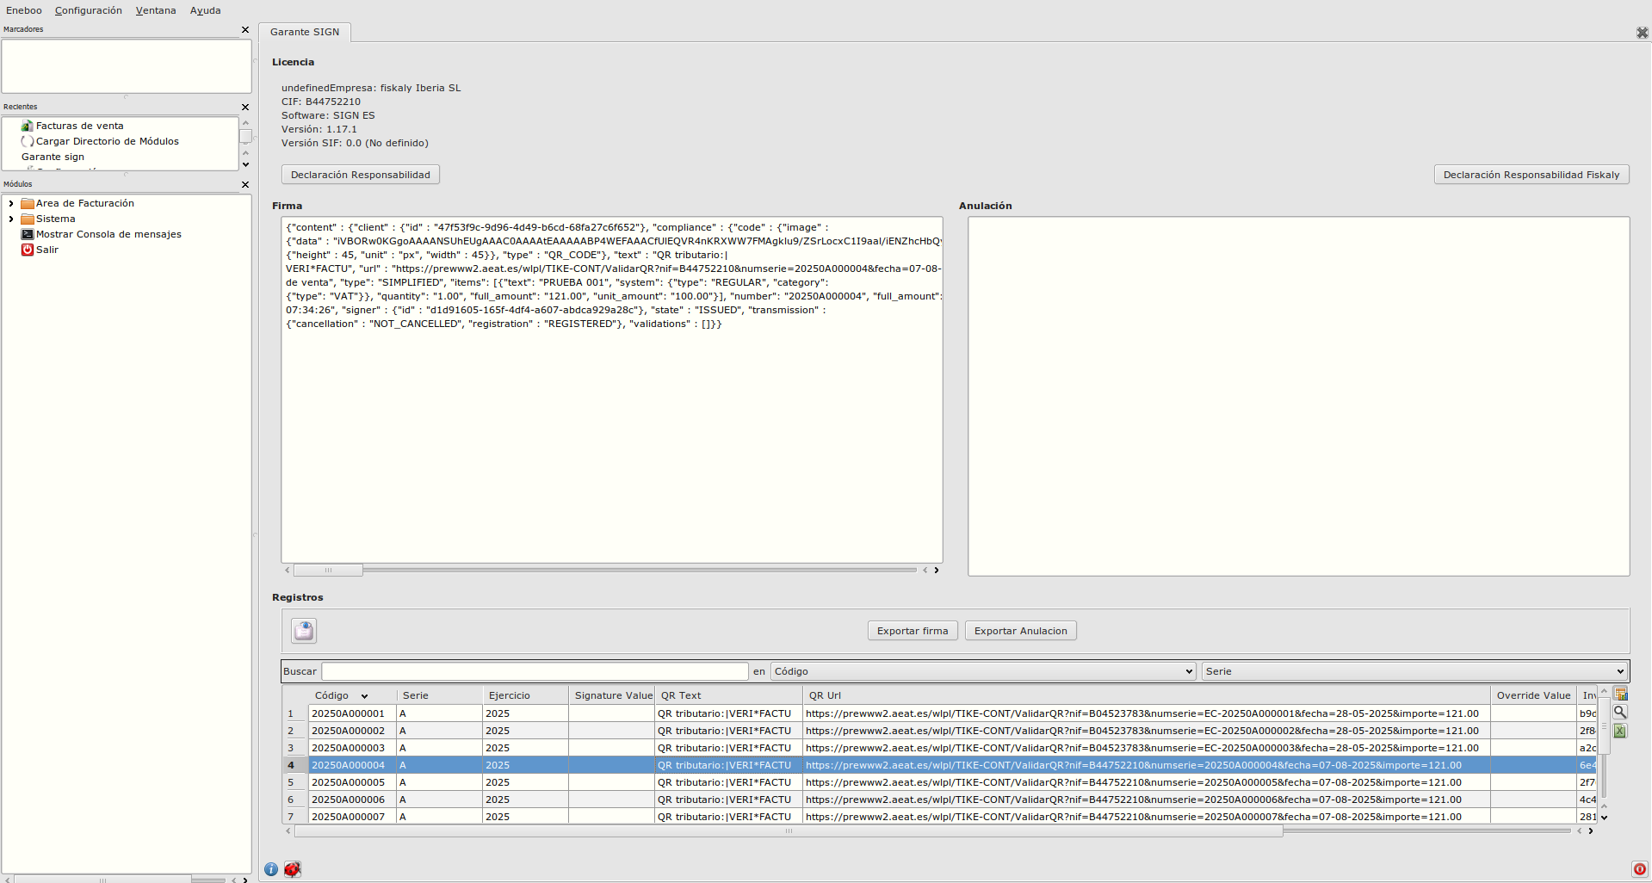Open the Configuración menu

(89, 10)
